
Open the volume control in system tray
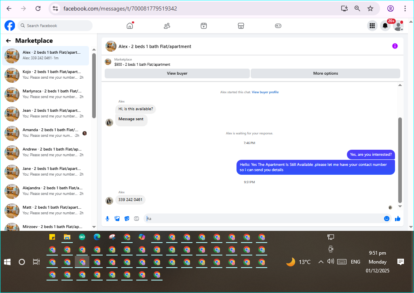(331, 262)
